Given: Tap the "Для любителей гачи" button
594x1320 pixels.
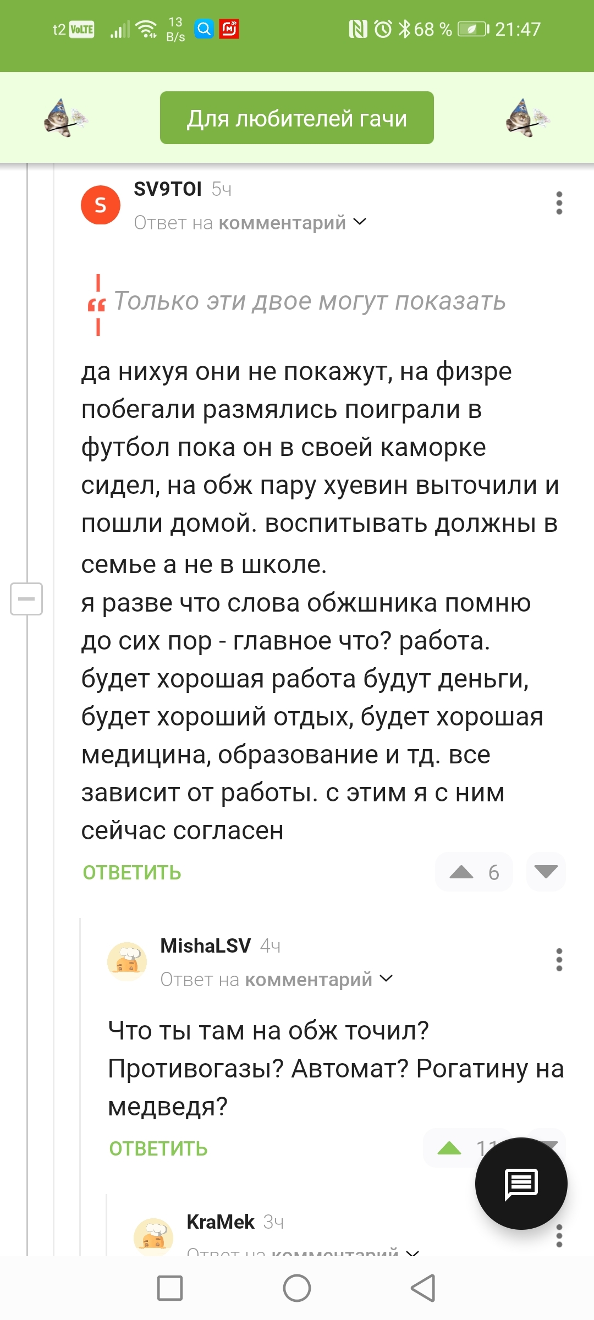Looking at the screenshot, I should (x=296, y=118).
